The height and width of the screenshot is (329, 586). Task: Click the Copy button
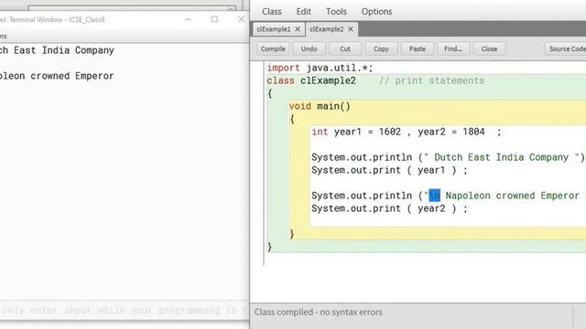tap(381, 48)
